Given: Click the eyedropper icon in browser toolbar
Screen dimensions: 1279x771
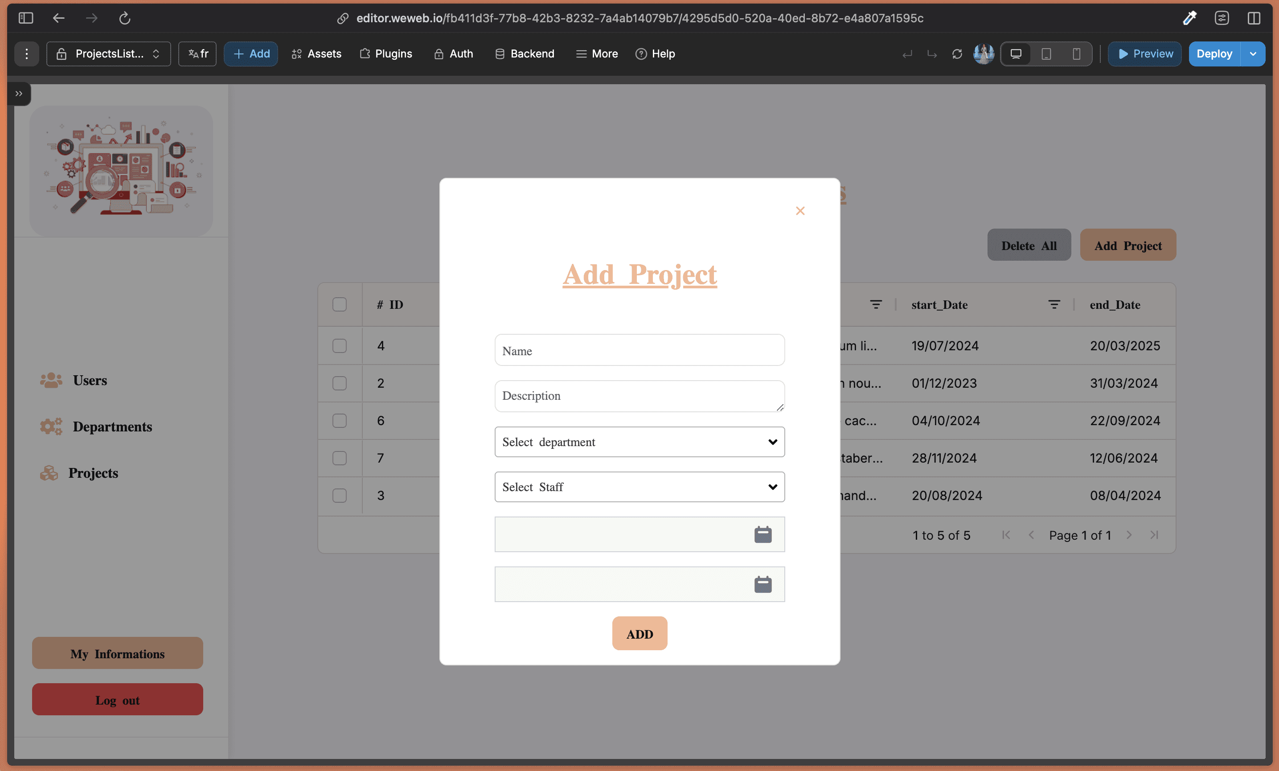Looking at the screenshot, I should pos(1189,18).
